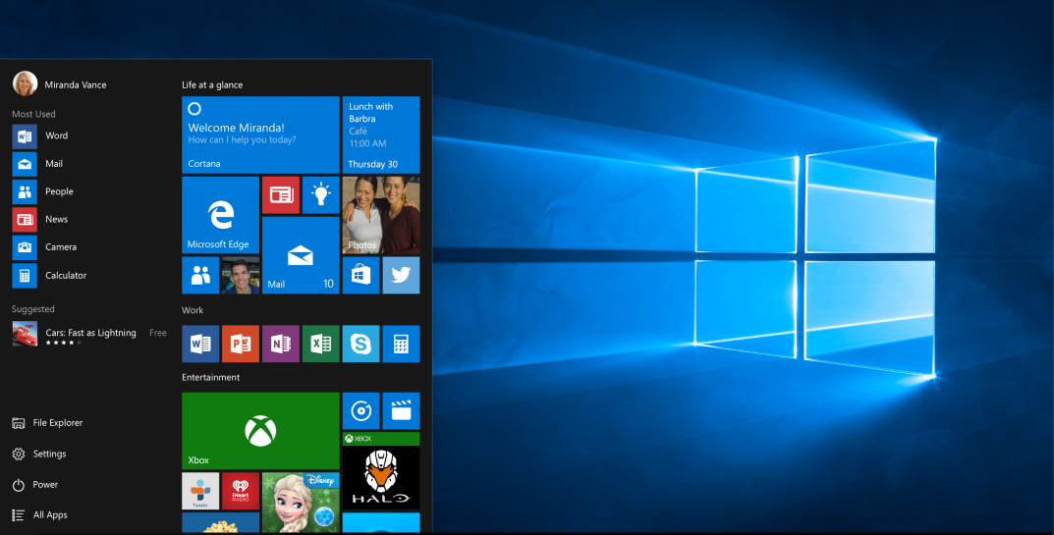Image resolution: width=1054 pixels, height=535 pixels.
Task: Launch the Halo game tile
Action: (381, 471)
